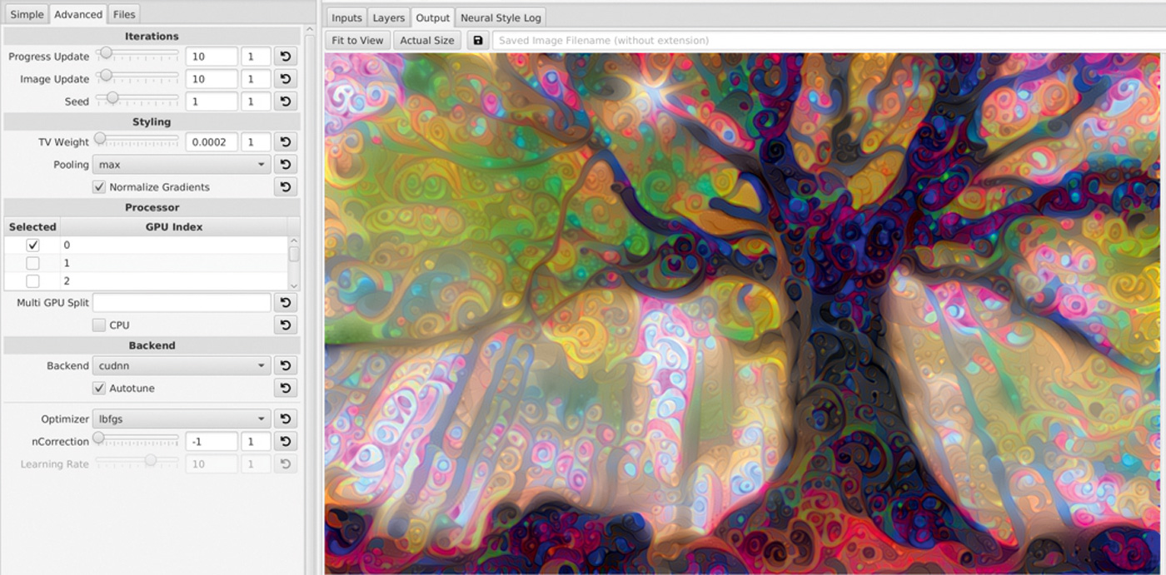Screen dimensions: 1166x575
Task: Click the save image floppy disk icon
Action: pos(477,40)
